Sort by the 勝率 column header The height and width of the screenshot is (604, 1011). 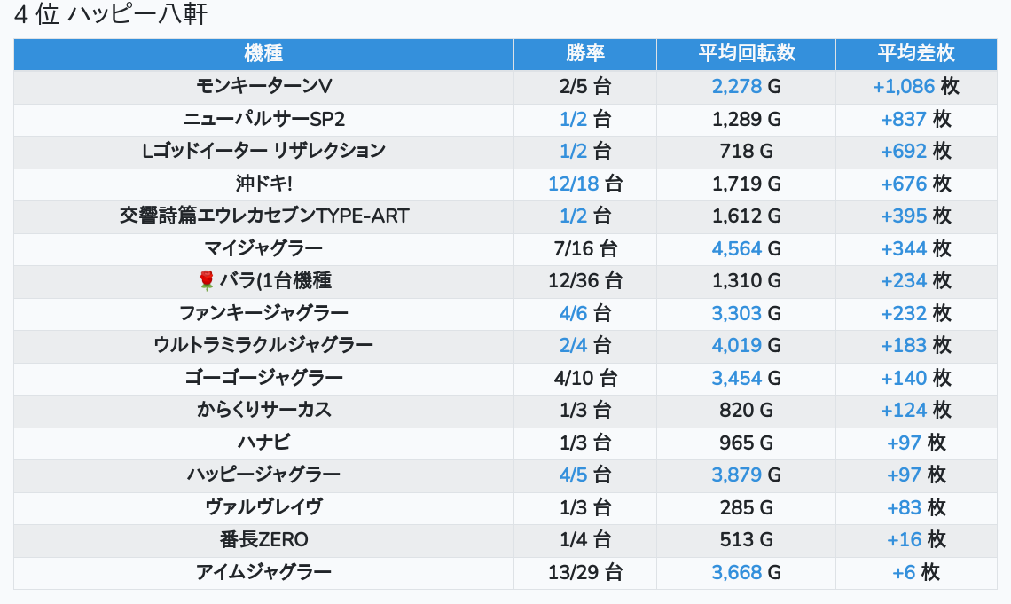click(584, 53)
